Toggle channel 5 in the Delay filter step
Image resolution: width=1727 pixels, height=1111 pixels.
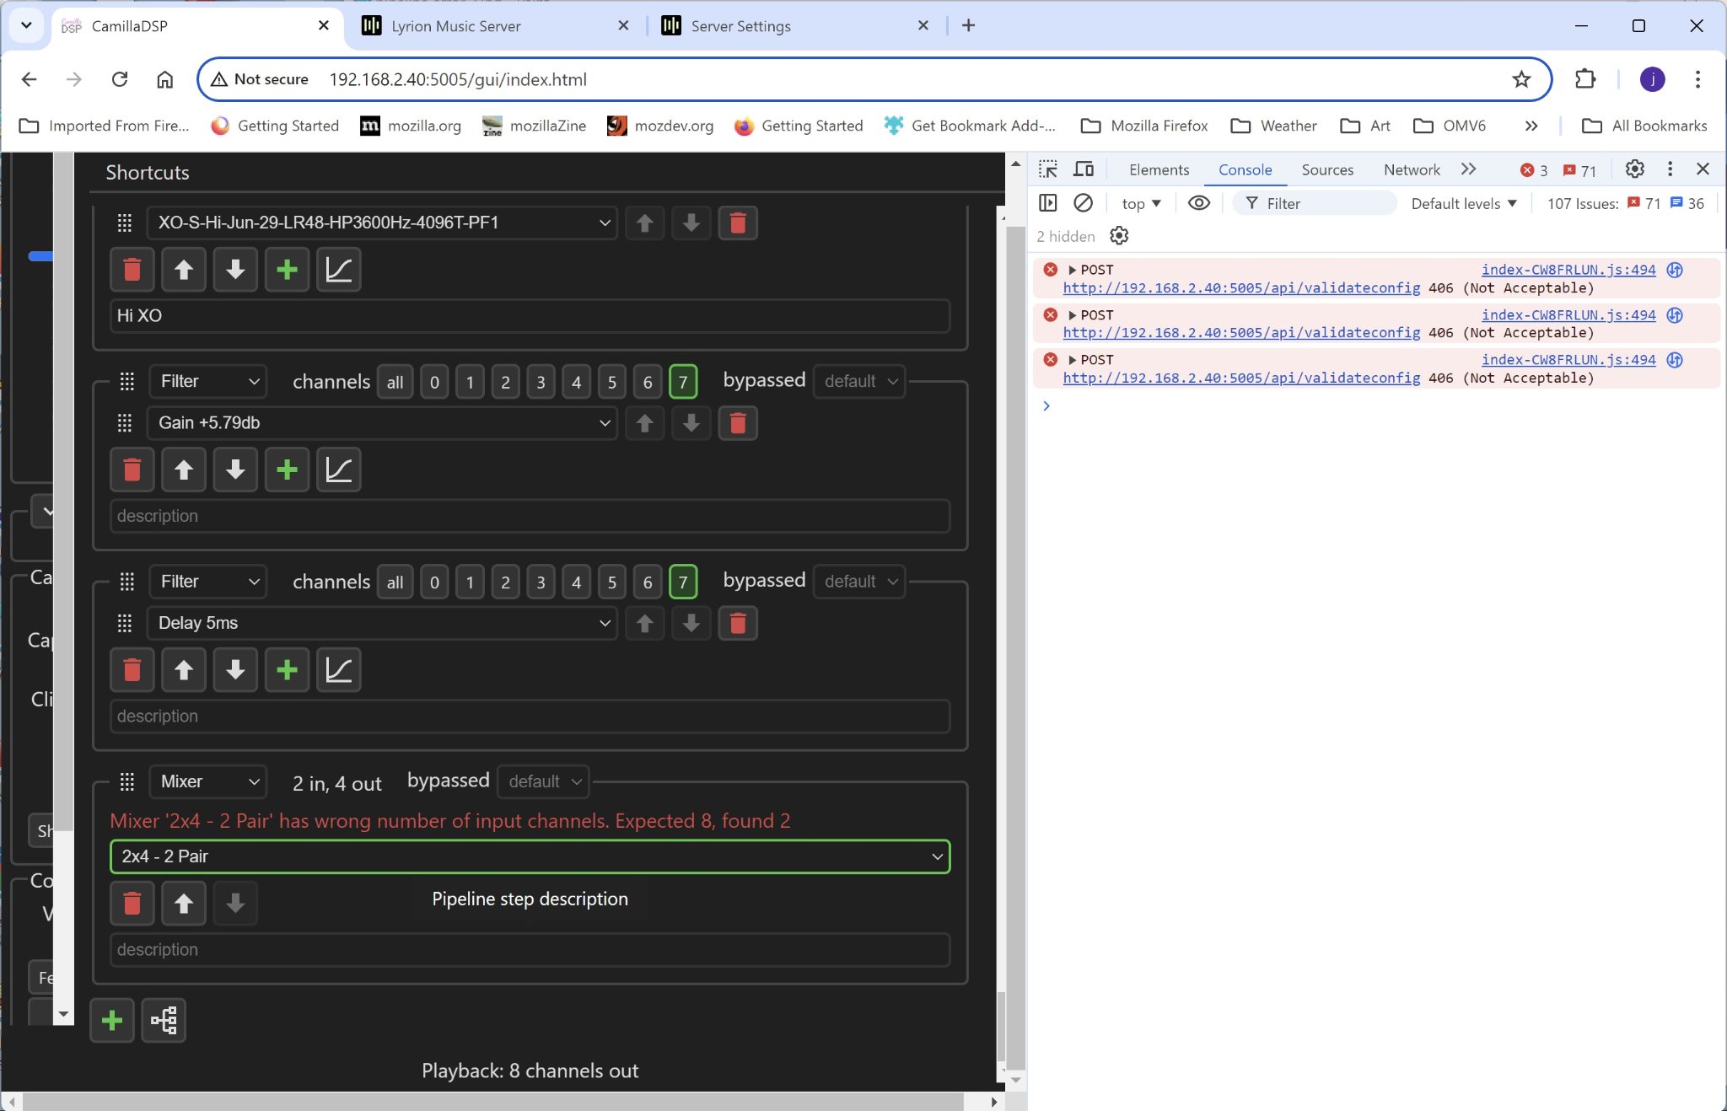pos(612,582)
